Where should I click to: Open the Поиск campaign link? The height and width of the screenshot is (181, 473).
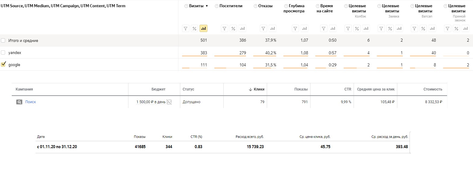click(x=30, y=102)
